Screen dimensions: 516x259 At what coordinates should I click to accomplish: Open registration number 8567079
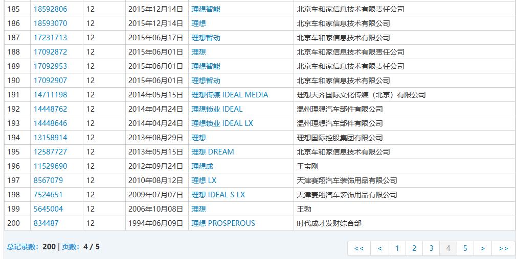click(x=48, y=180)
